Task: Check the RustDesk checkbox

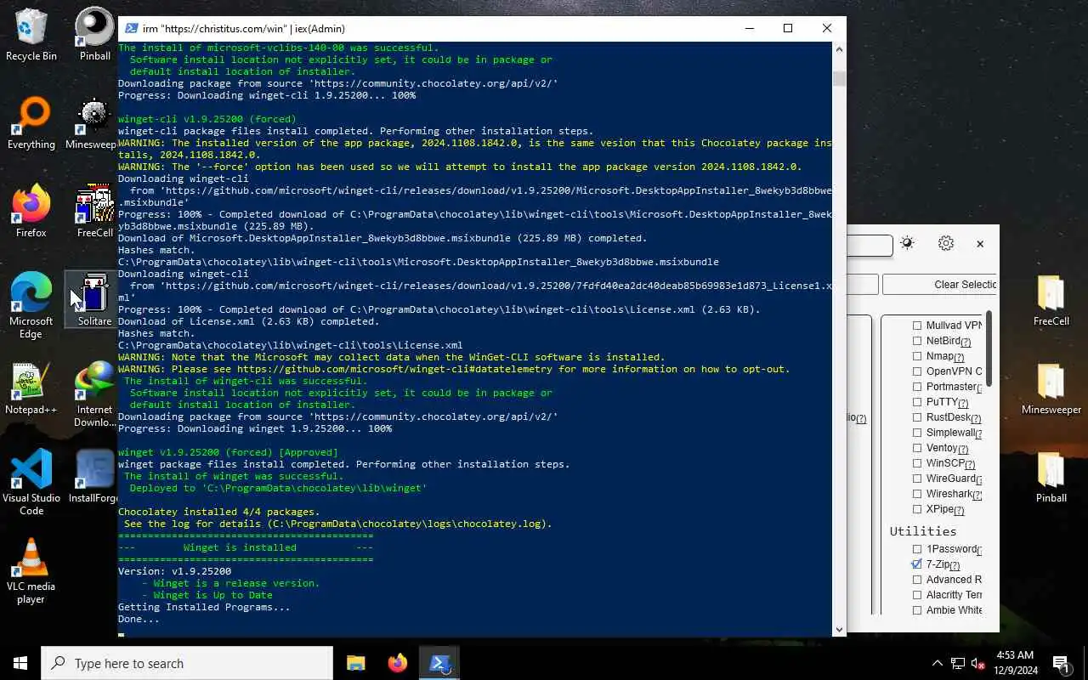Action: coord(917,417)
